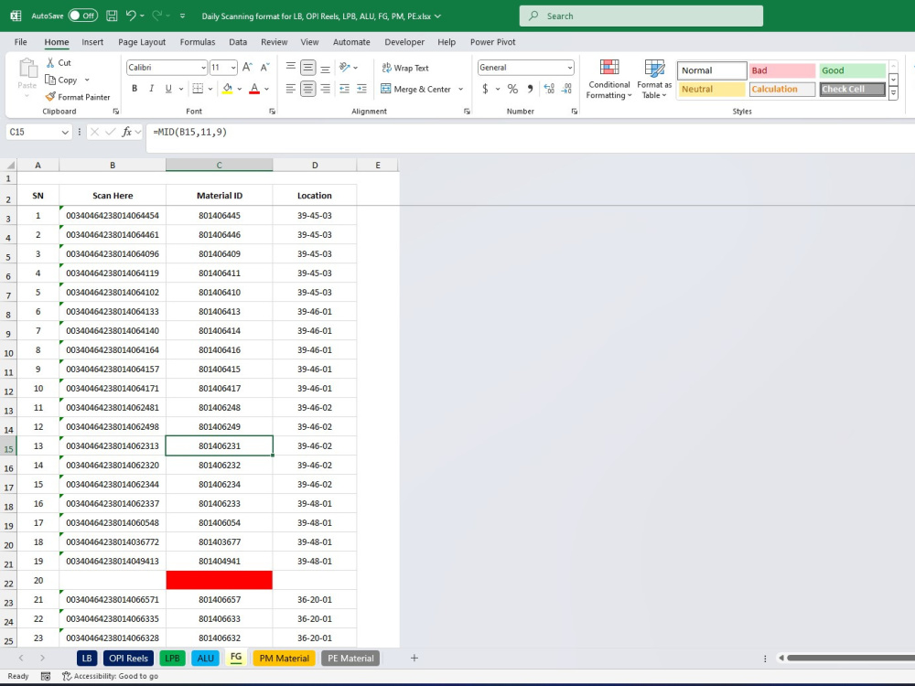Toggle the AutoSave switch

82,16
